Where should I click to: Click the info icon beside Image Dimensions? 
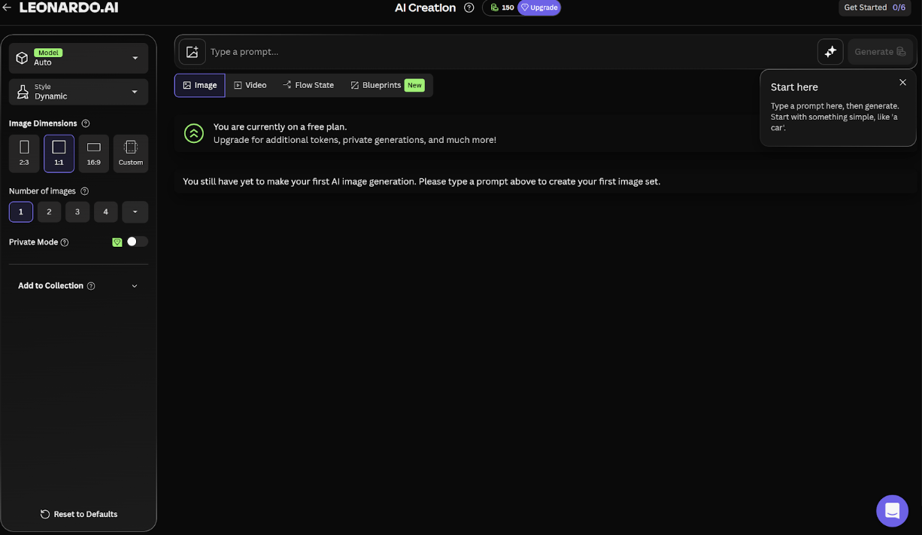pyautogui.click(x=86, y=123)
